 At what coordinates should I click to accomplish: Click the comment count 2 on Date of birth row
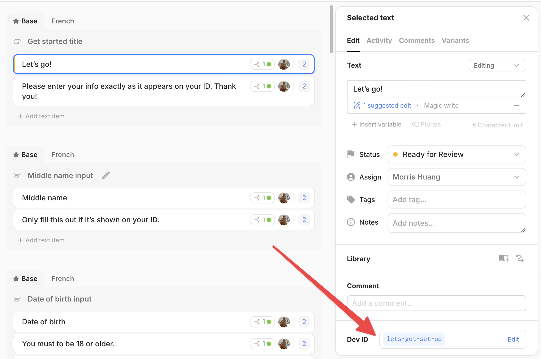click(304, 322)
